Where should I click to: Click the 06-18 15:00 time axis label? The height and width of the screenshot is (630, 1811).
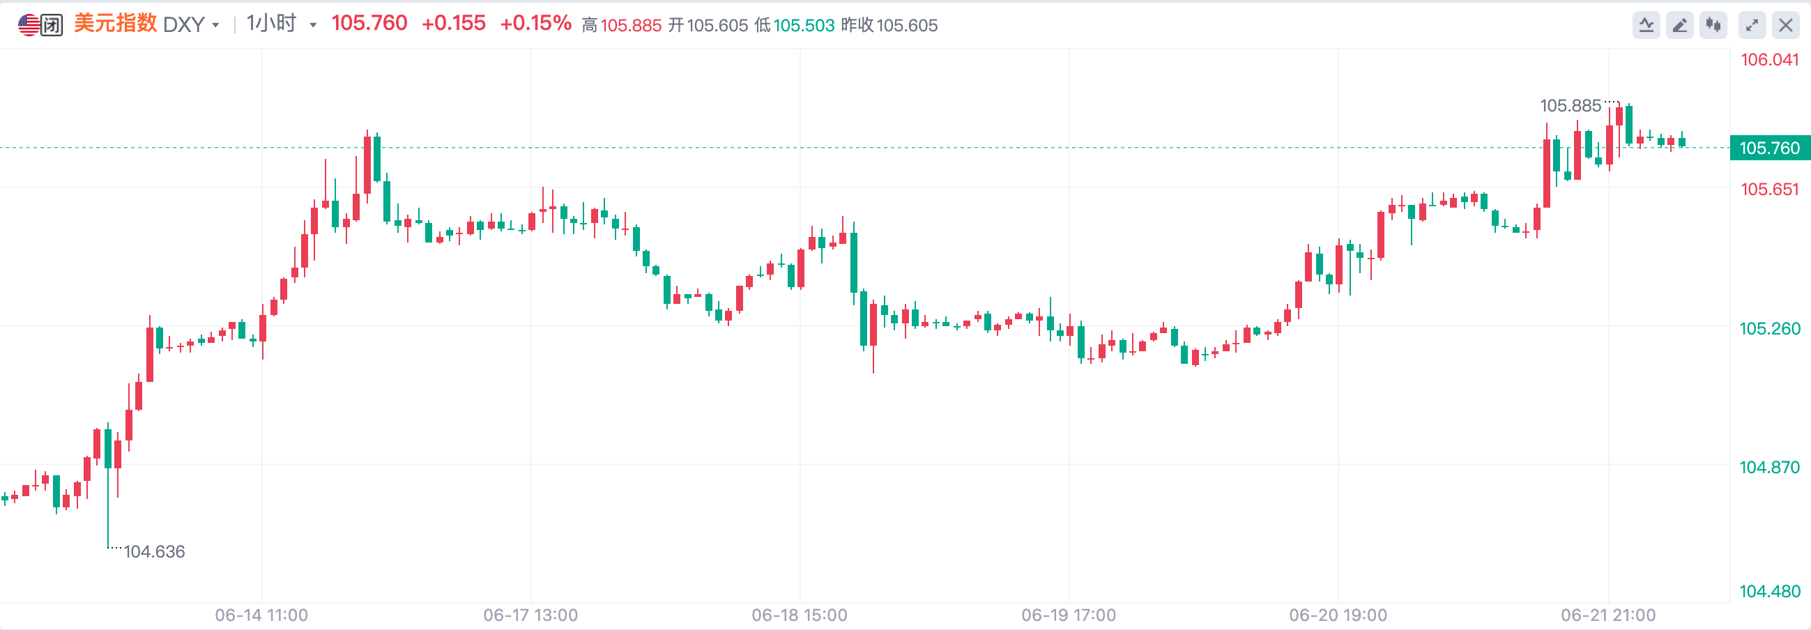coord(800,615)
